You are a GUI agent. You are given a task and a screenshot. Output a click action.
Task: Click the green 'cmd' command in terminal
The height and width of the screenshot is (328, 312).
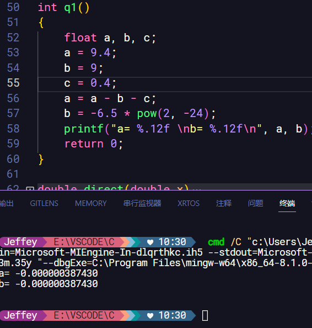point(216,242)
